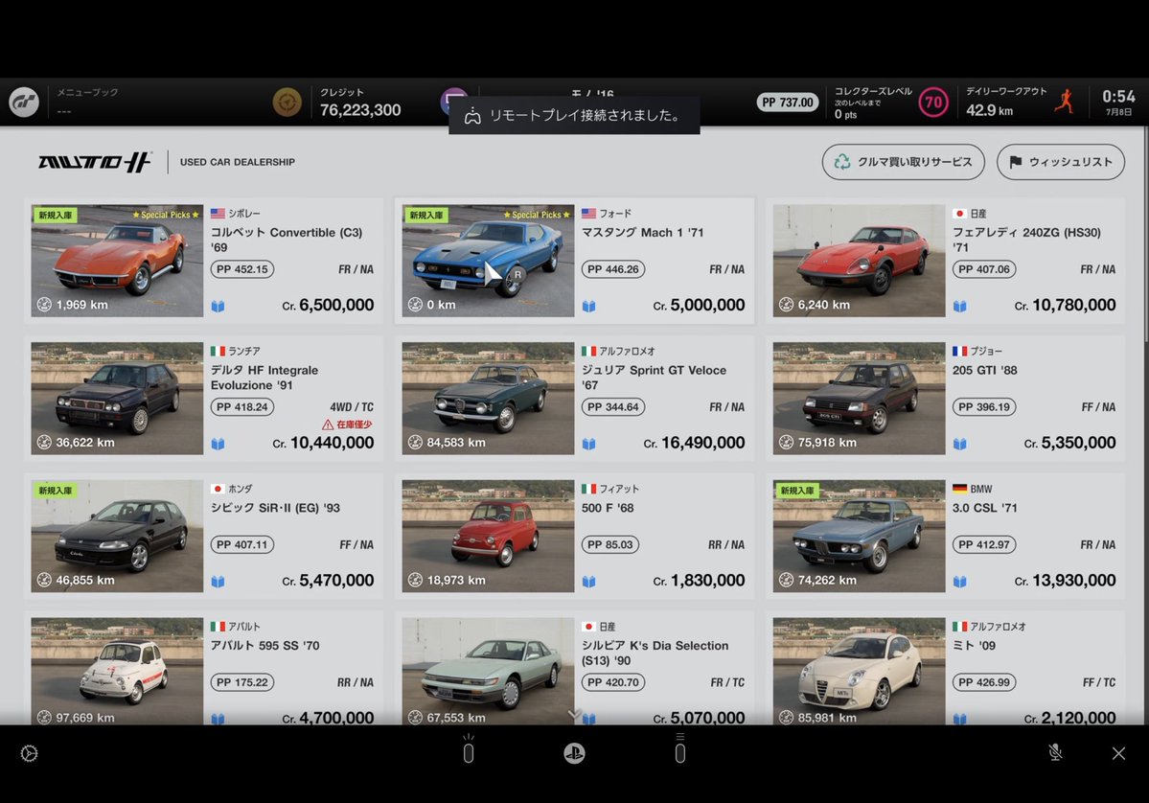
Task: Select the Mustang Mach 1 '71 thumbnail
Action: coord(488,261)
